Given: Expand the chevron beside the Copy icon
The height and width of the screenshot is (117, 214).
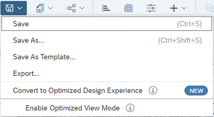Looking at the screenshot, I should coord(50,8).
